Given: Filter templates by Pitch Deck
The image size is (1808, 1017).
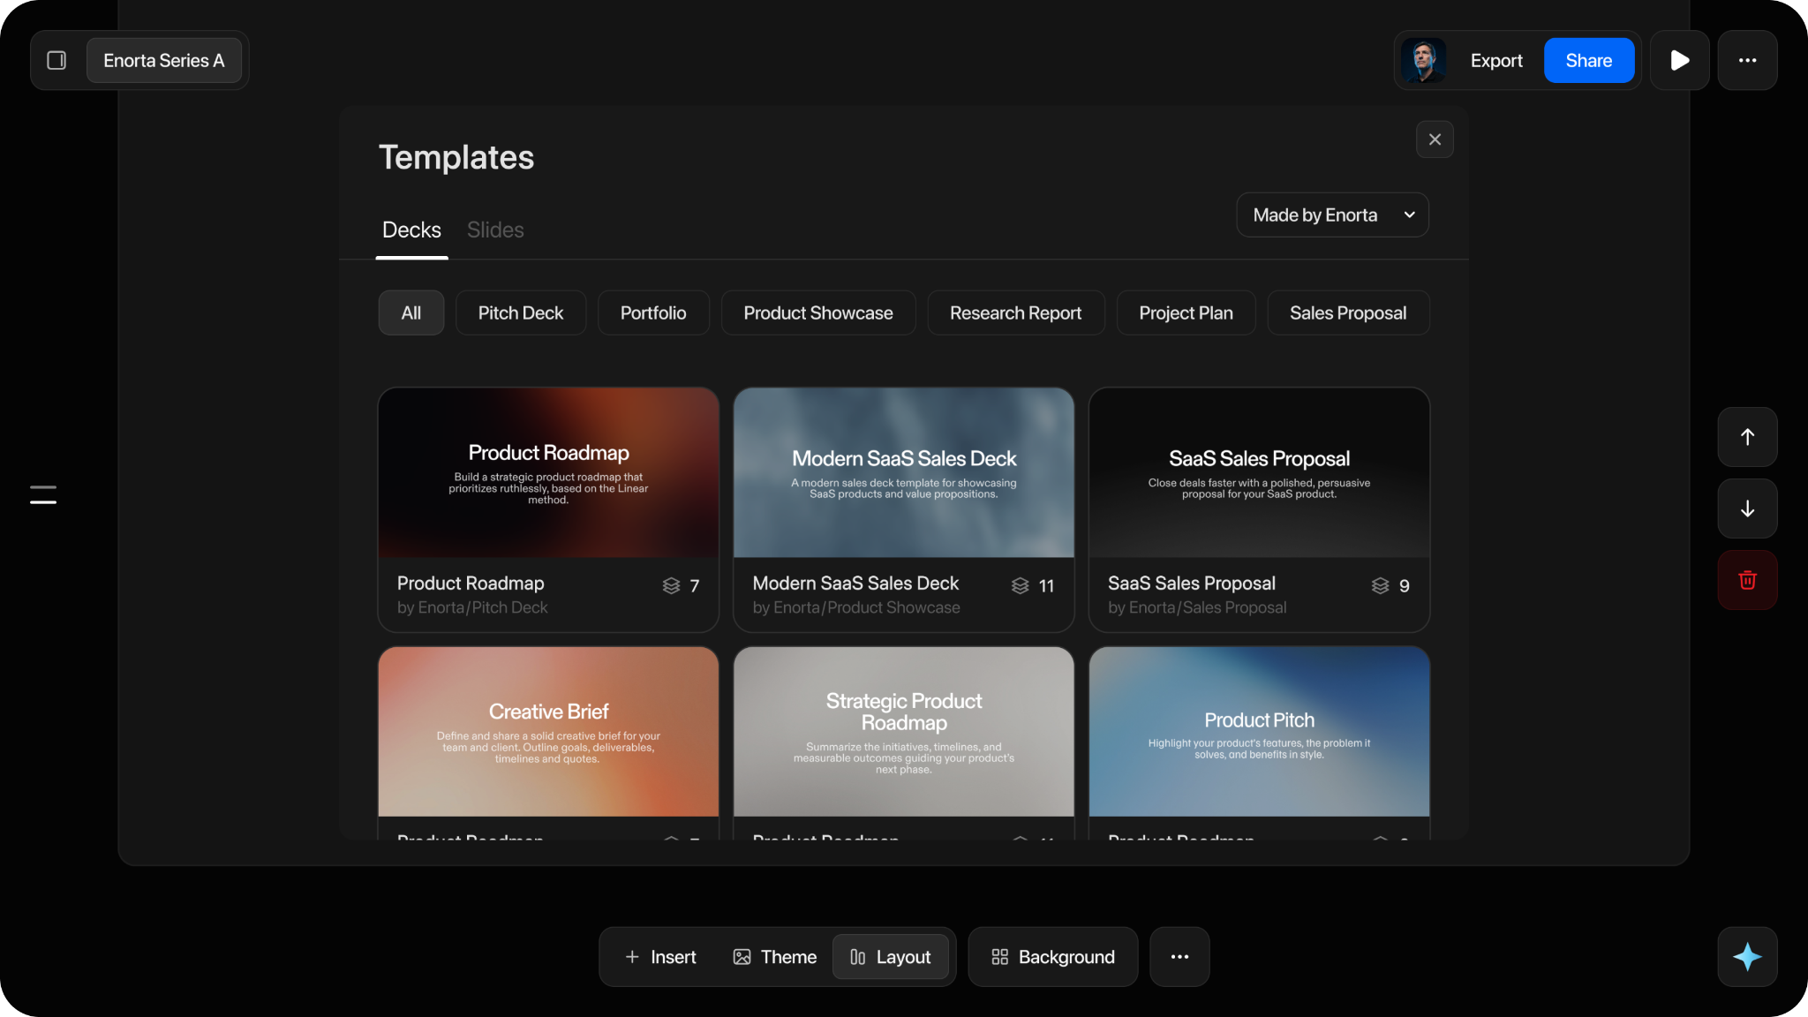Looking at the screenshot, I should coord(521,313).
